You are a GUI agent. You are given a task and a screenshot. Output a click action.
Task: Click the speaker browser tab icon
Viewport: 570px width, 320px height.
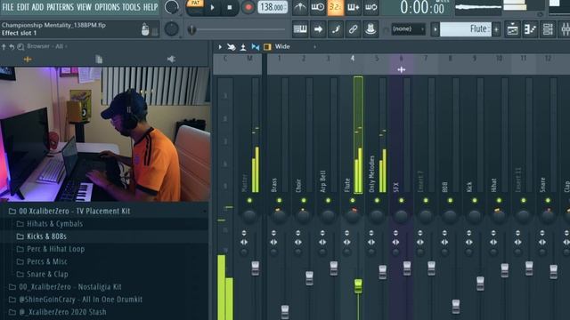171,60
